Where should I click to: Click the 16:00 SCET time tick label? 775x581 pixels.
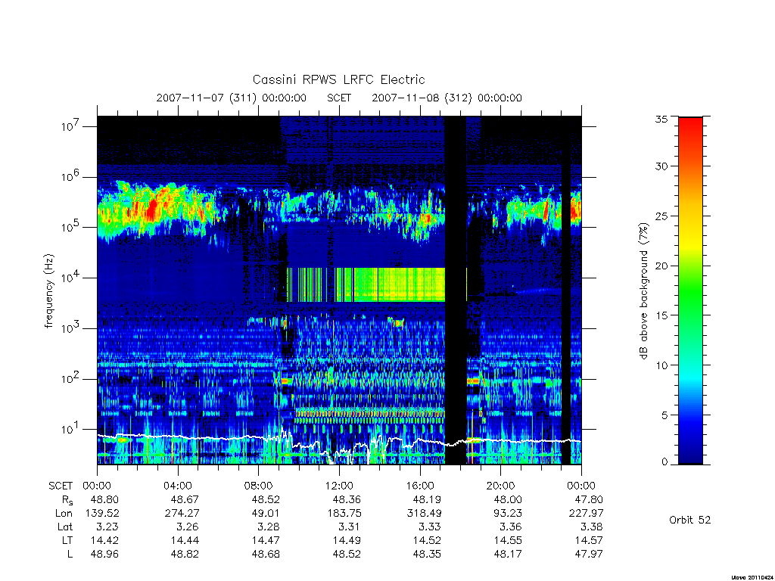click(x=419, y=486)
